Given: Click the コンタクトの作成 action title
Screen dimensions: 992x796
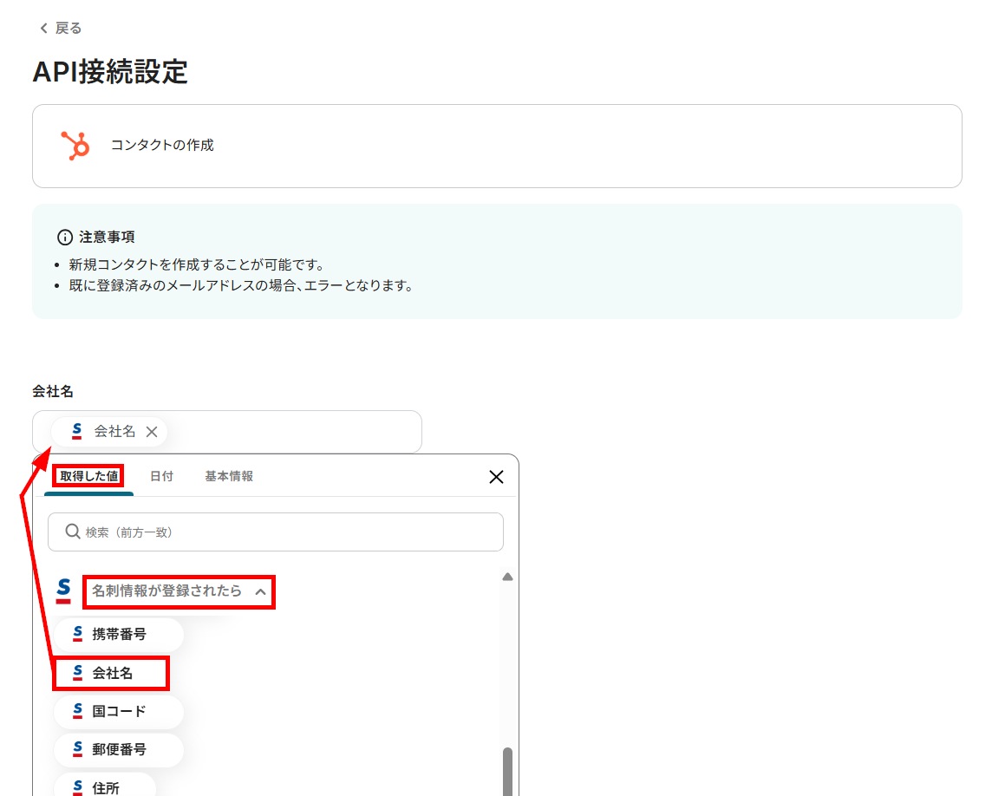Looking at the screenshot, I should [162, 145].
